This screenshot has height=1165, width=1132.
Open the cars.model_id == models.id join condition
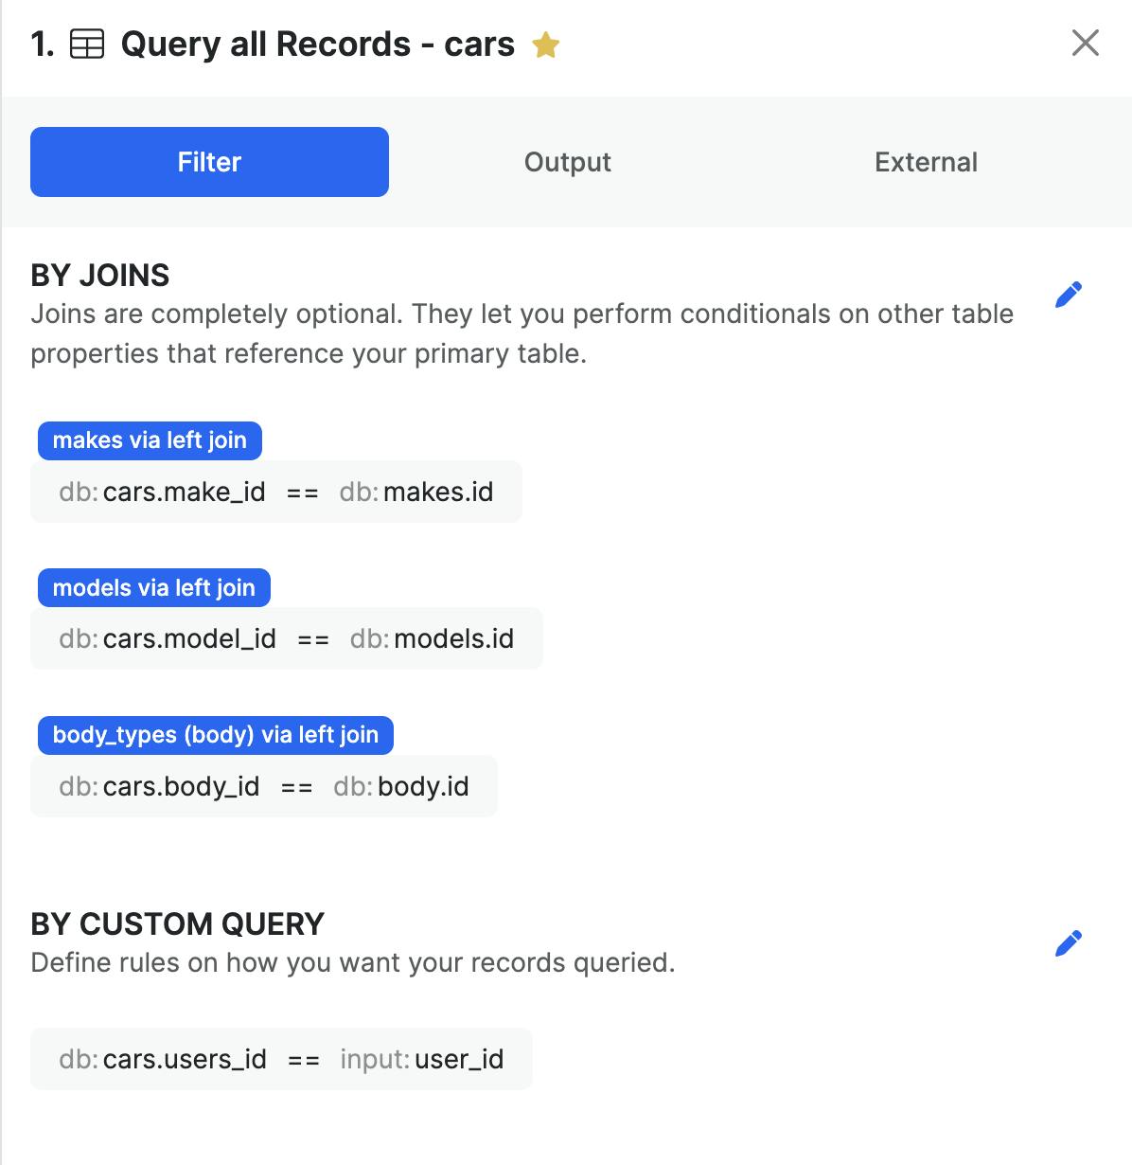pyautogui.click(x=286, y=639)
